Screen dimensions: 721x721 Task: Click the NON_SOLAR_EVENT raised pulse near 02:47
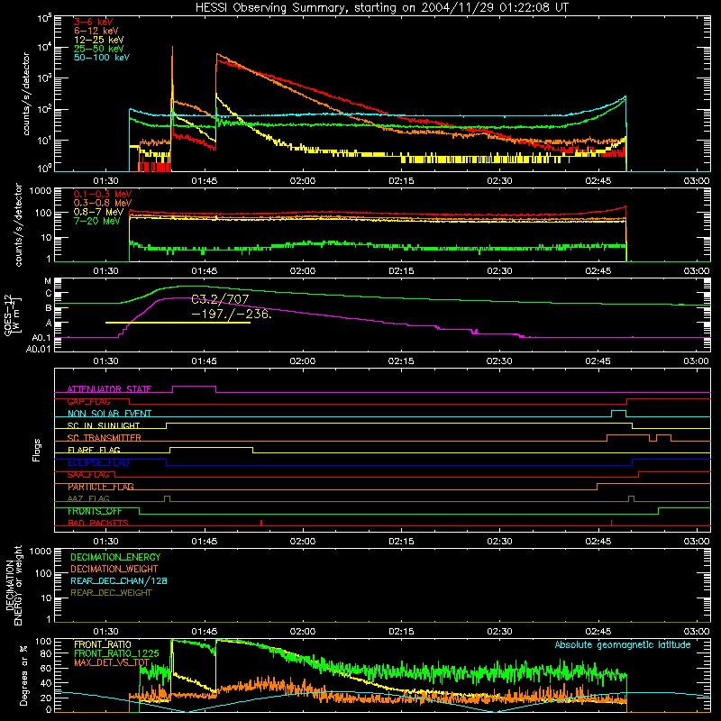coord(618,411)
